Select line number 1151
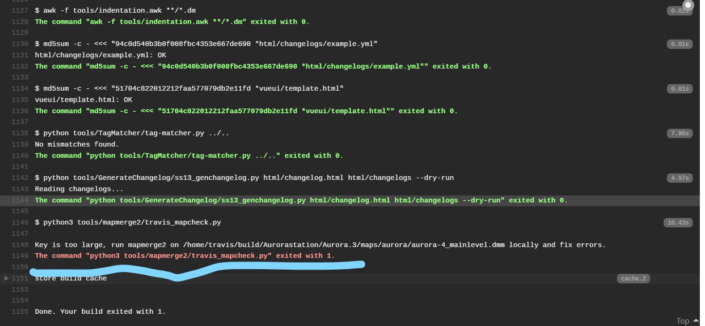The width and height of the screenshot is (705, 326). point(20,279)
